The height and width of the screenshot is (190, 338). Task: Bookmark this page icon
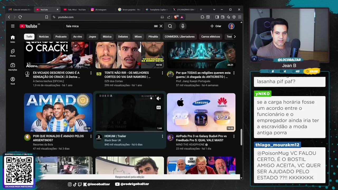[x=46, y=17]
